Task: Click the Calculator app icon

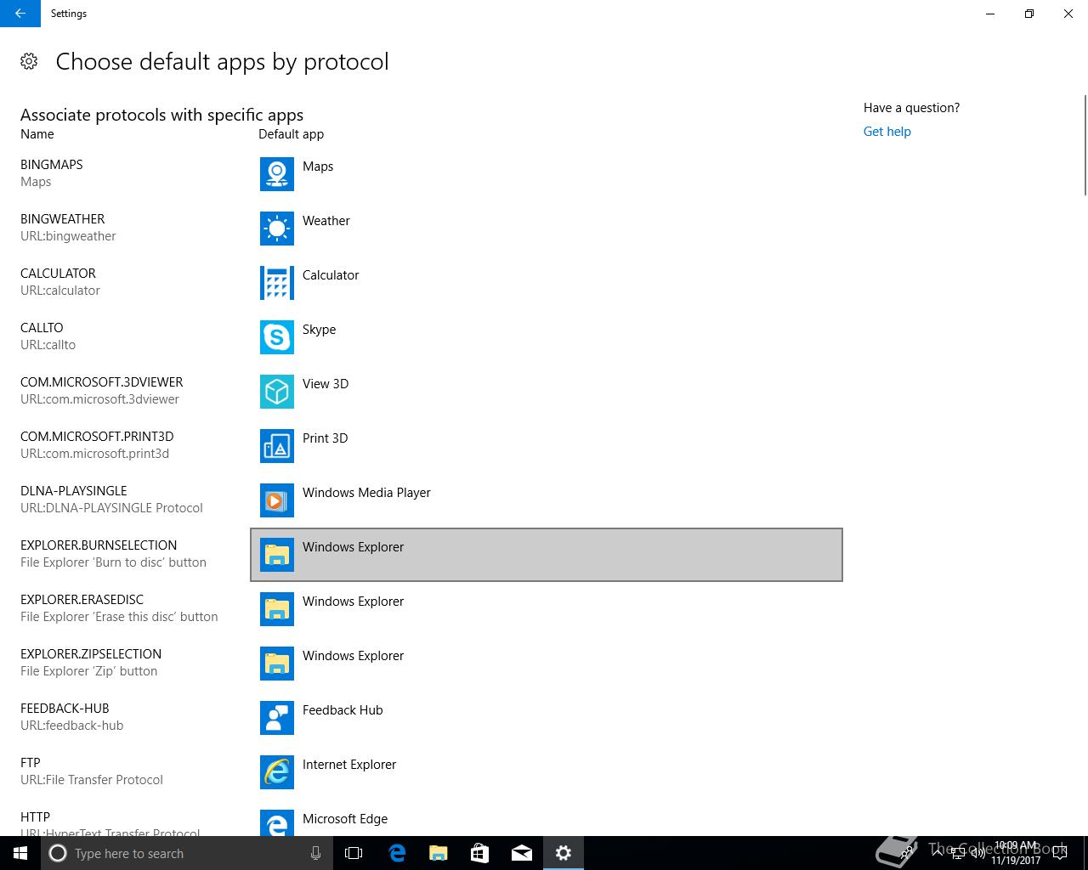Action: click(x=277, y=283)
